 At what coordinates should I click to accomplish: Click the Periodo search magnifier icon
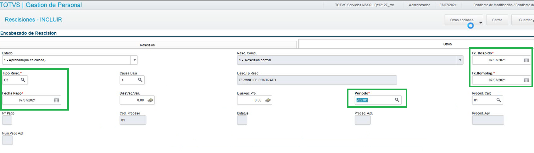[x=397, y=100]
